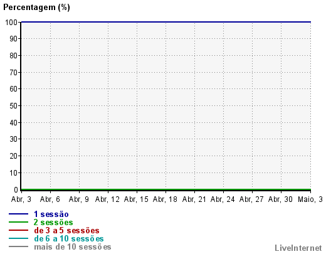Click the 'Abr, 30' date axis label
This screenshot has width=326, height=254.
pyautogui.click(x=280, y=199)
